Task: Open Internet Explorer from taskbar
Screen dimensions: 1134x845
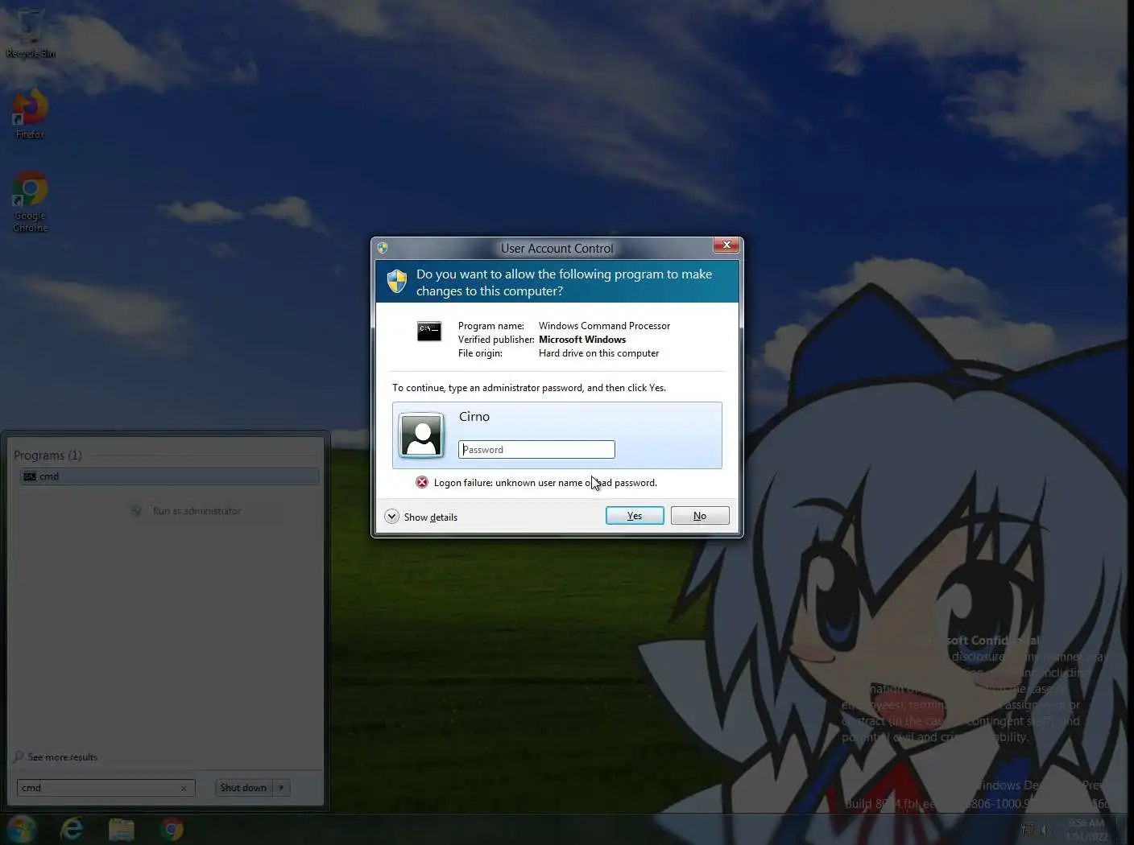Action: (72, 829)
